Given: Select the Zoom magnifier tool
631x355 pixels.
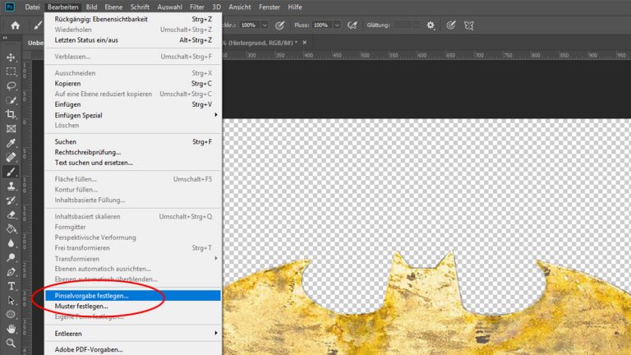Looking at the screenshot, I should (12, 343).
